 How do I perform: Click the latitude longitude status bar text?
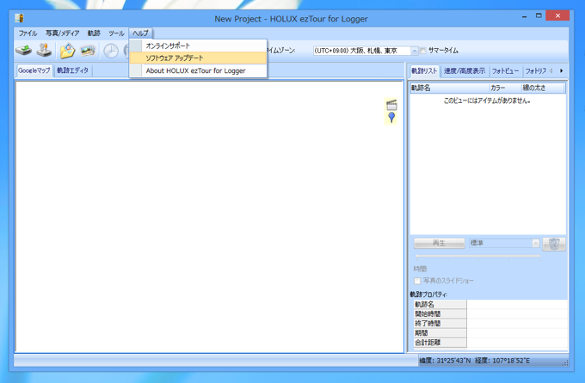[x=475, y=361]
